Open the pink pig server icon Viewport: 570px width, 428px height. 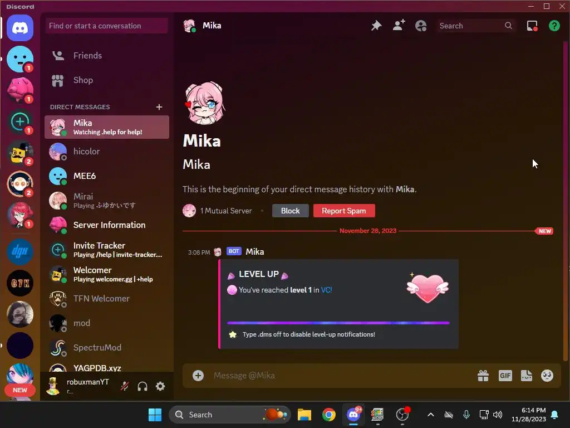pos(20,90)
